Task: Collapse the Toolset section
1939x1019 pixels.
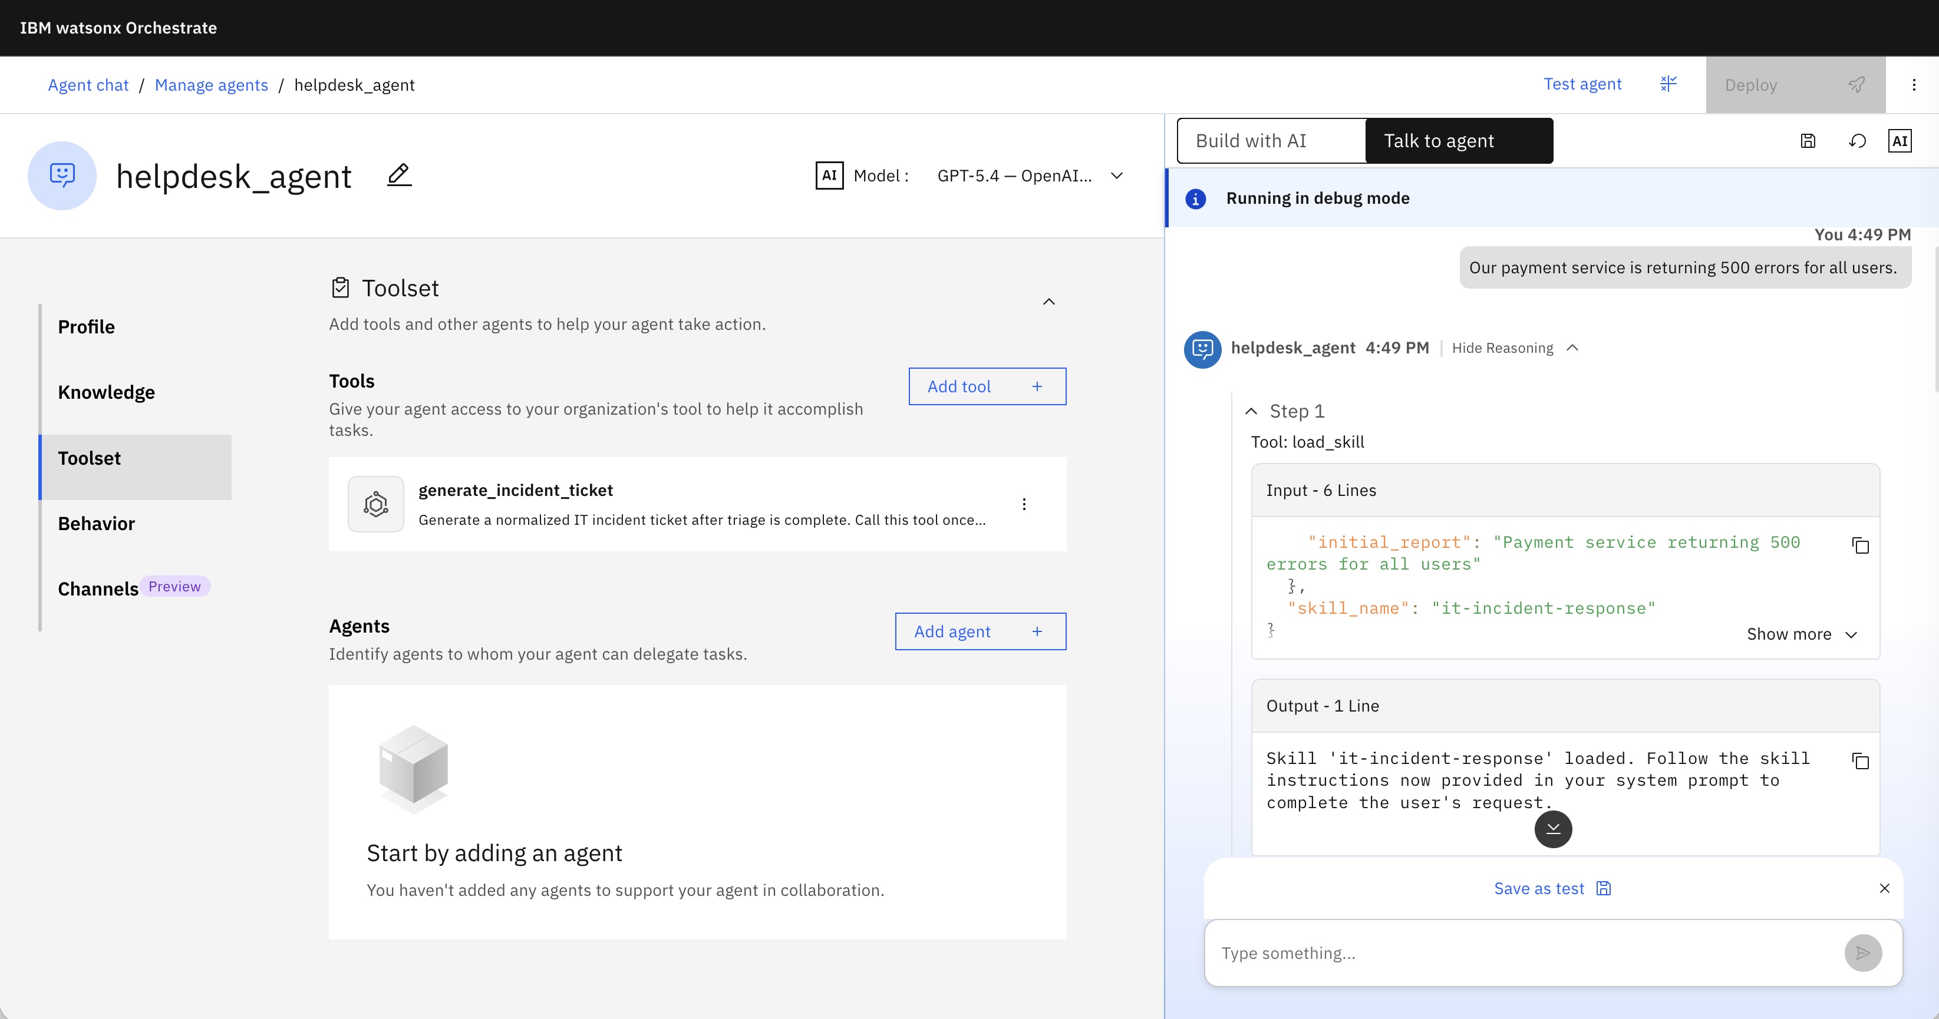Action: click(x=1048, y=302)
